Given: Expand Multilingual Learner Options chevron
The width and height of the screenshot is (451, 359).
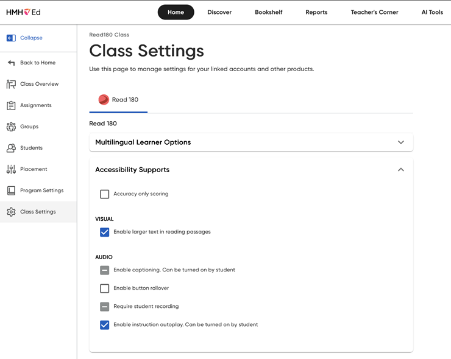Looking at the screenshot, I should click(401, 142).
